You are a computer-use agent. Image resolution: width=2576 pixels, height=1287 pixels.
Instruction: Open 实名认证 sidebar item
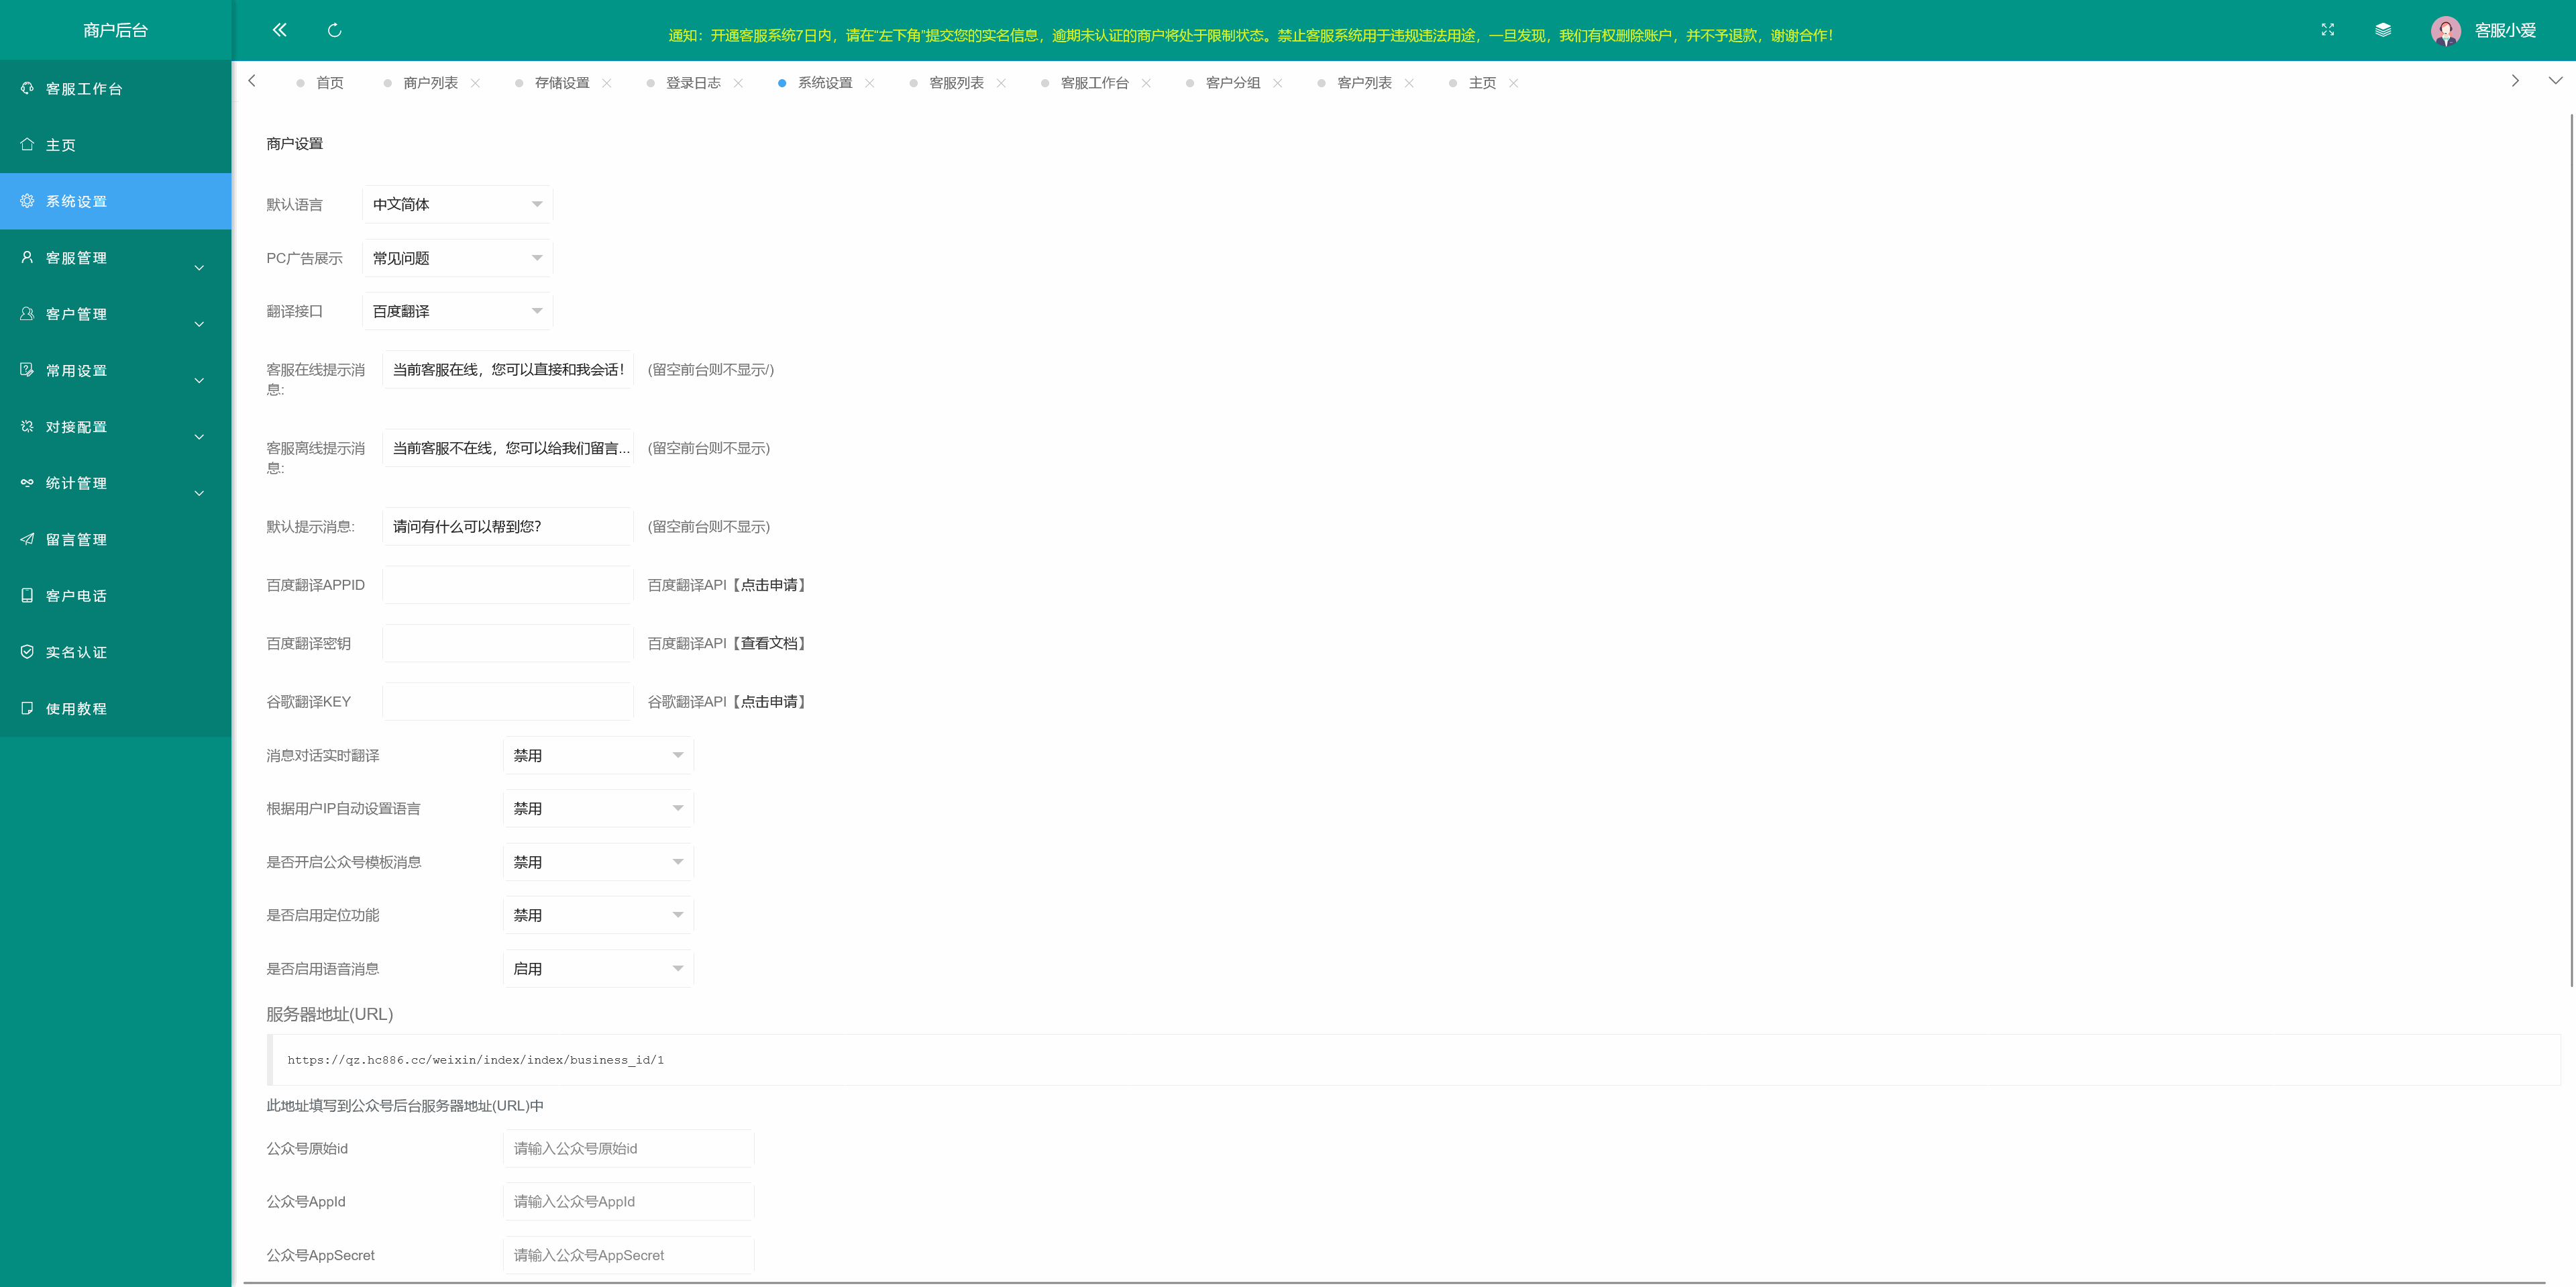(76, 652)
